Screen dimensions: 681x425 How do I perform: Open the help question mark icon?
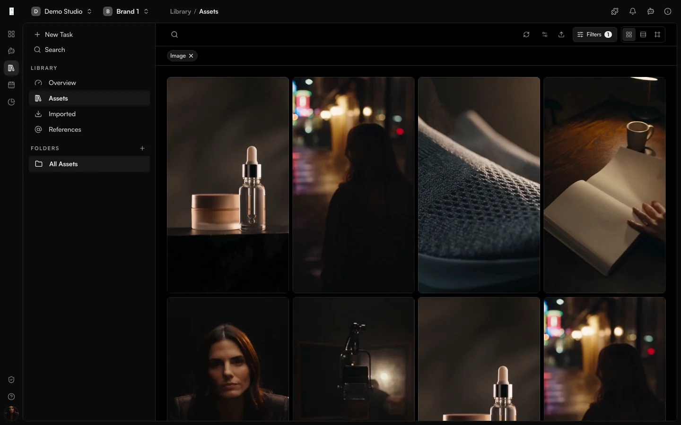(11, 397)
